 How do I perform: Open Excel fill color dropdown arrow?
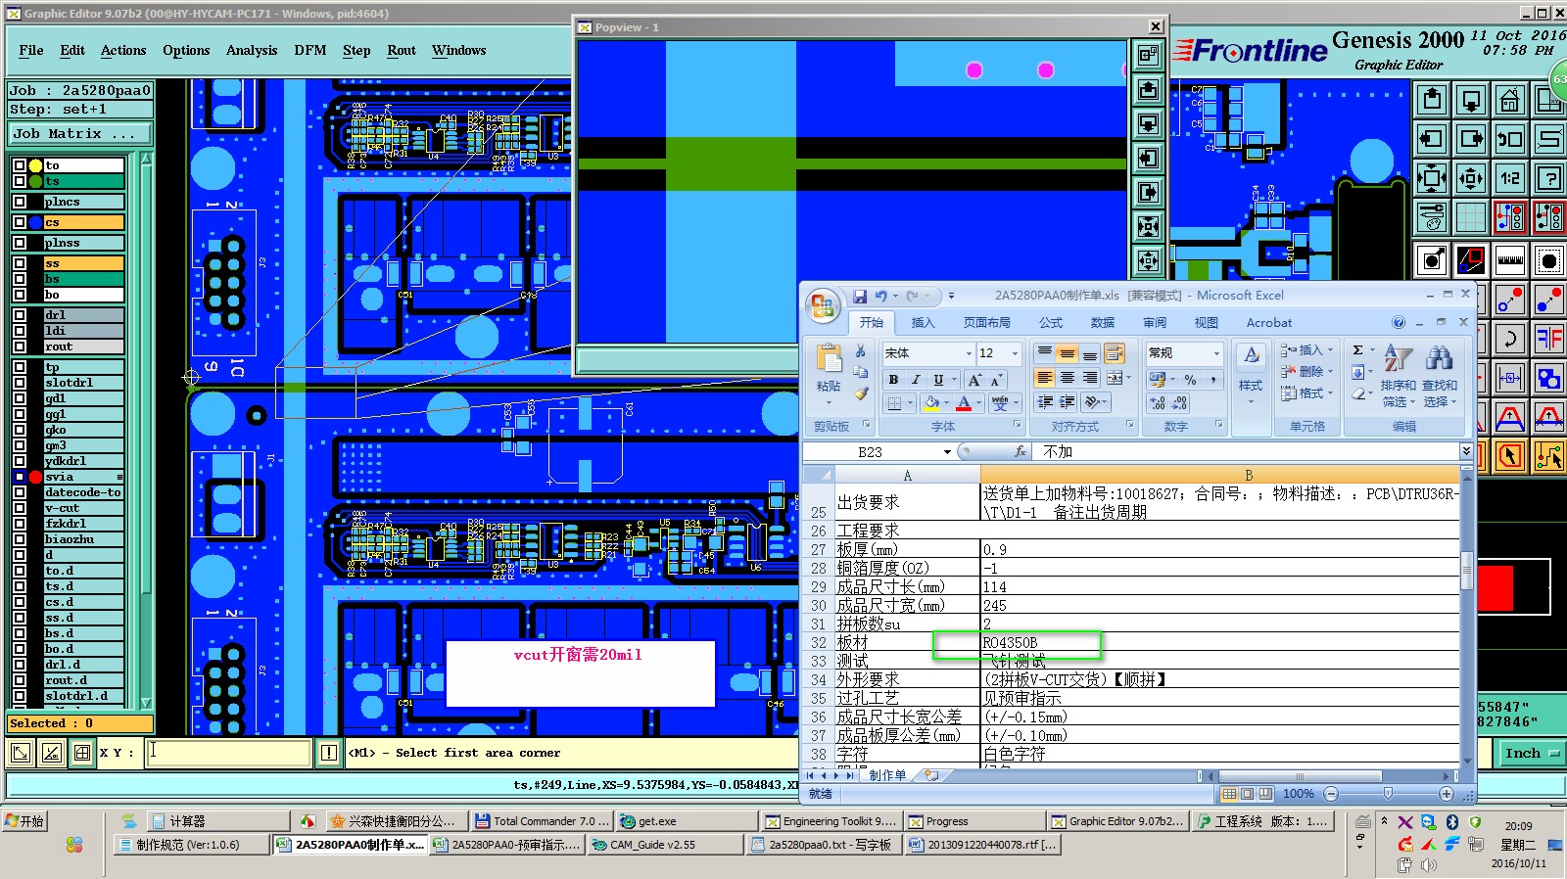coord(948,403)
